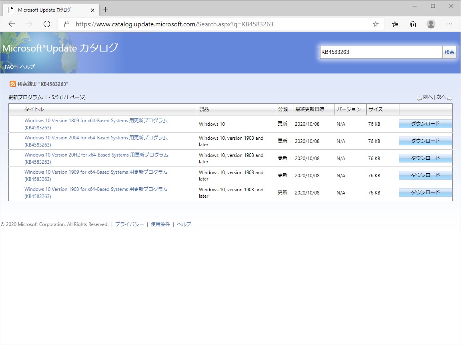
Task: Open the Version 1903 update title link
Action: [x=96, y=192]
